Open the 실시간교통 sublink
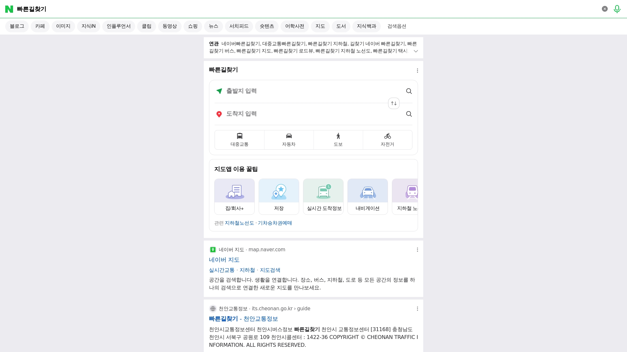Viewport: 627px width, 352px height. (222, 270)
